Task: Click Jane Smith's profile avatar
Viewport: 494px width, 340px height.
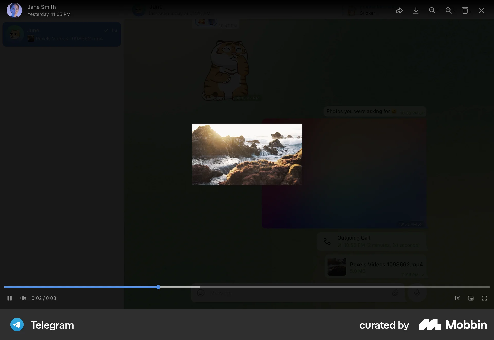Action: pos(14,10)
